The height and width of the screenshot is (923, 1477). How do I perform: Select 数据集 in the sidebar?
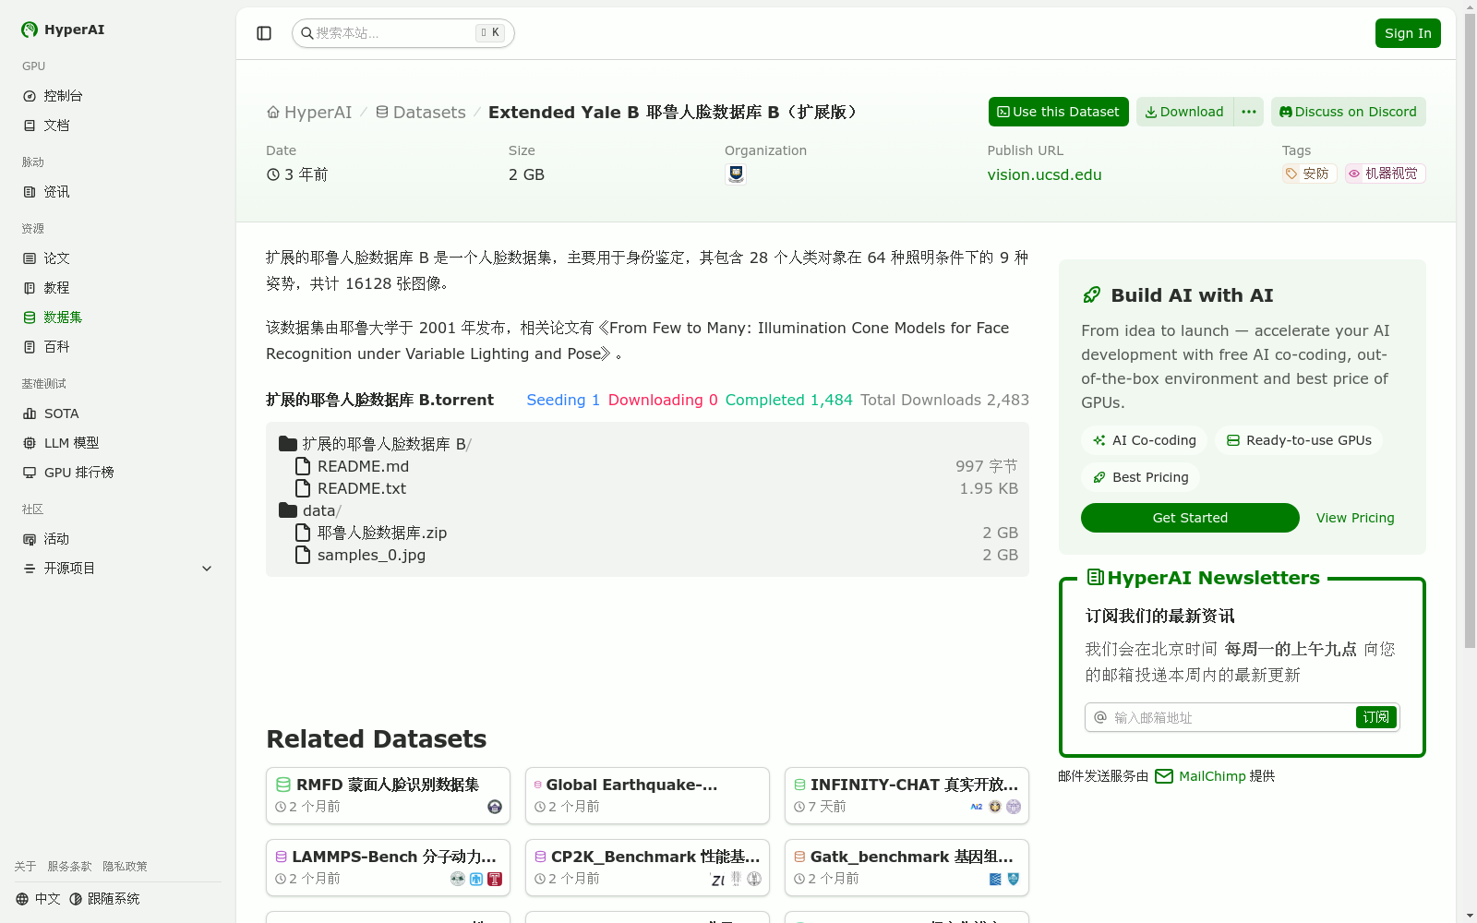click(118, 318)
